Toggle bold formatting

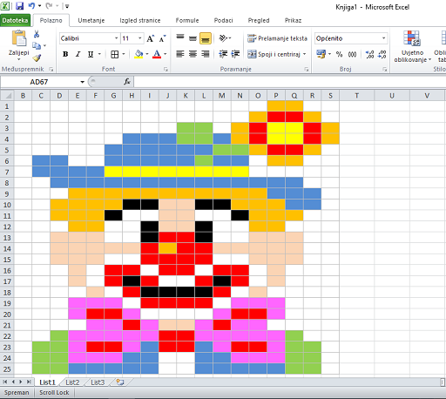(x=65, y=54)
